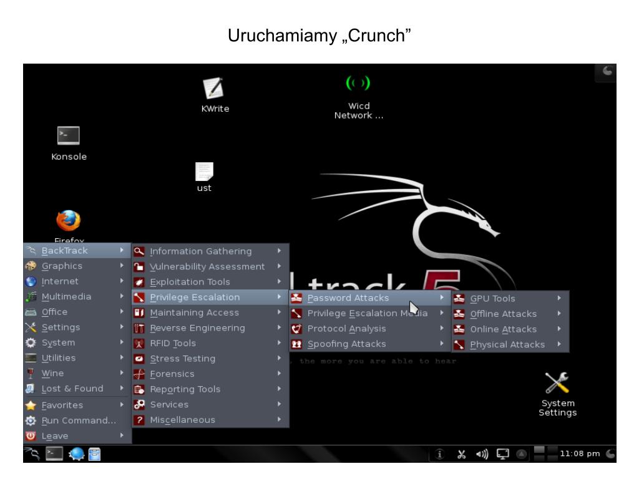Image resolution: width=639 pixels, height=479 pixels.
Task: Open Lost & Found menu entry
Action: click(77, 389)
